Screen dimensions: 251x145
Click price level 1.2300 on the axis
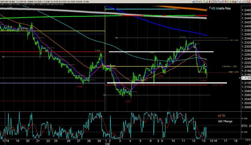click(x=246, y=46)
